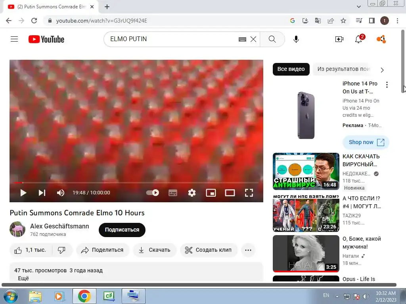Open Windows Start menu
Screen dimensions: 406x304
[x=10, y=296]
